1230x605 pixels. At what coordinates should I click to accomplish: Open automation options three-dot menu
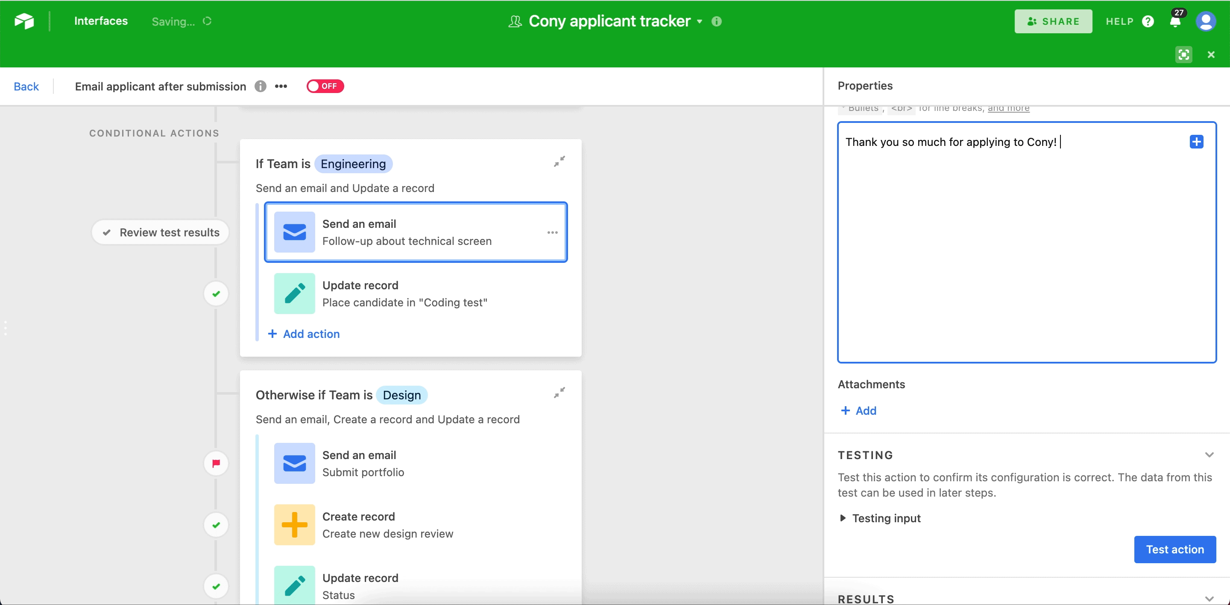[281, 86]
